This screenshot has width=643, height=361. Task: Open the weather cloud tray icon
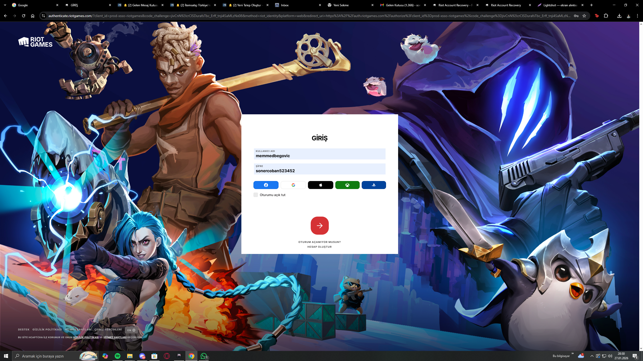coord(581,356)
